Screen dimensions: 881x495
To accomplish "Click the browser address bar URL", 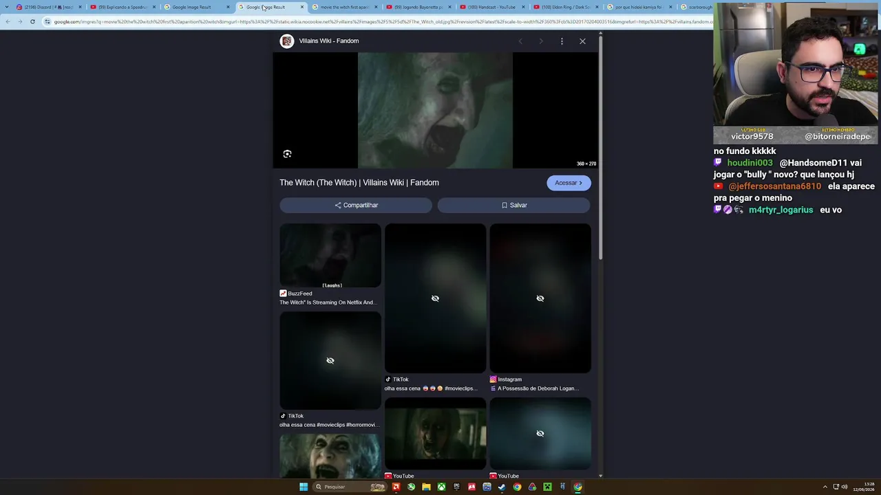I will 382,22.
